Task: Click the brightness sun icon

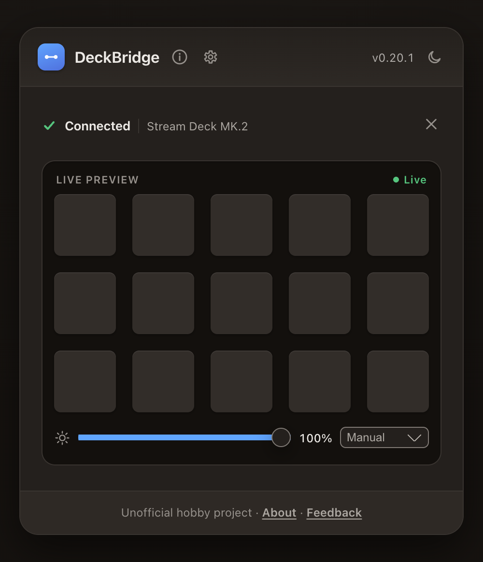Action: point(62,437)
